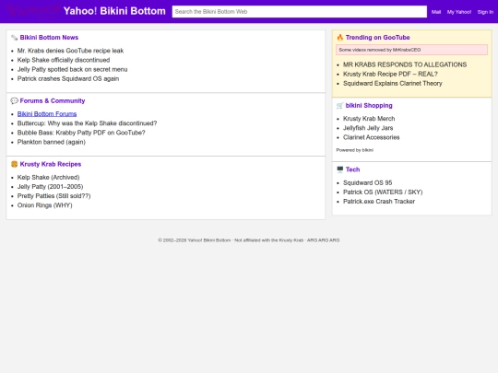Click "Krusty Krab Recipe PDF – REAL?" video
498x373 pixels.
point(390,74)
